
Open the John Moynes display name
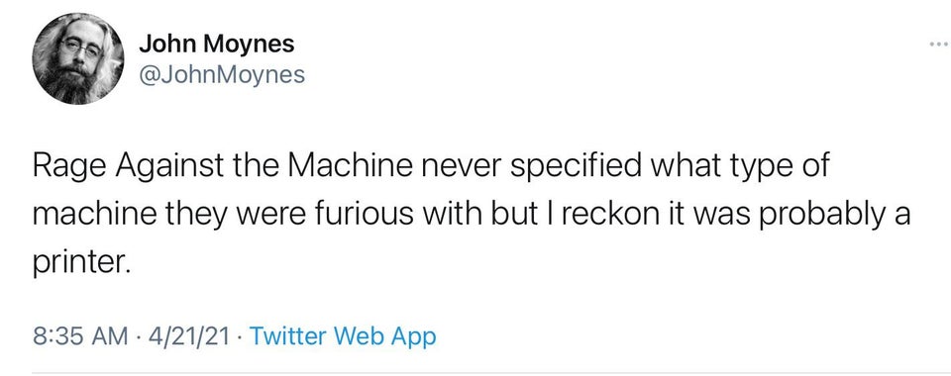point(217,44)
